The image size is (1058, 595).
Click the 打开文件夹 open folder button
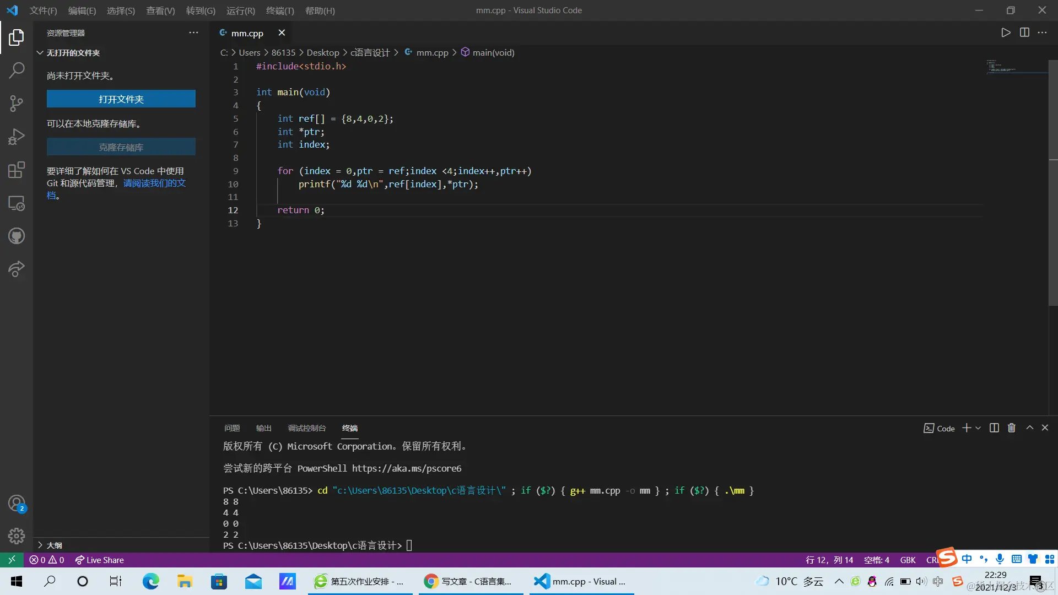(x=121, y=99)
